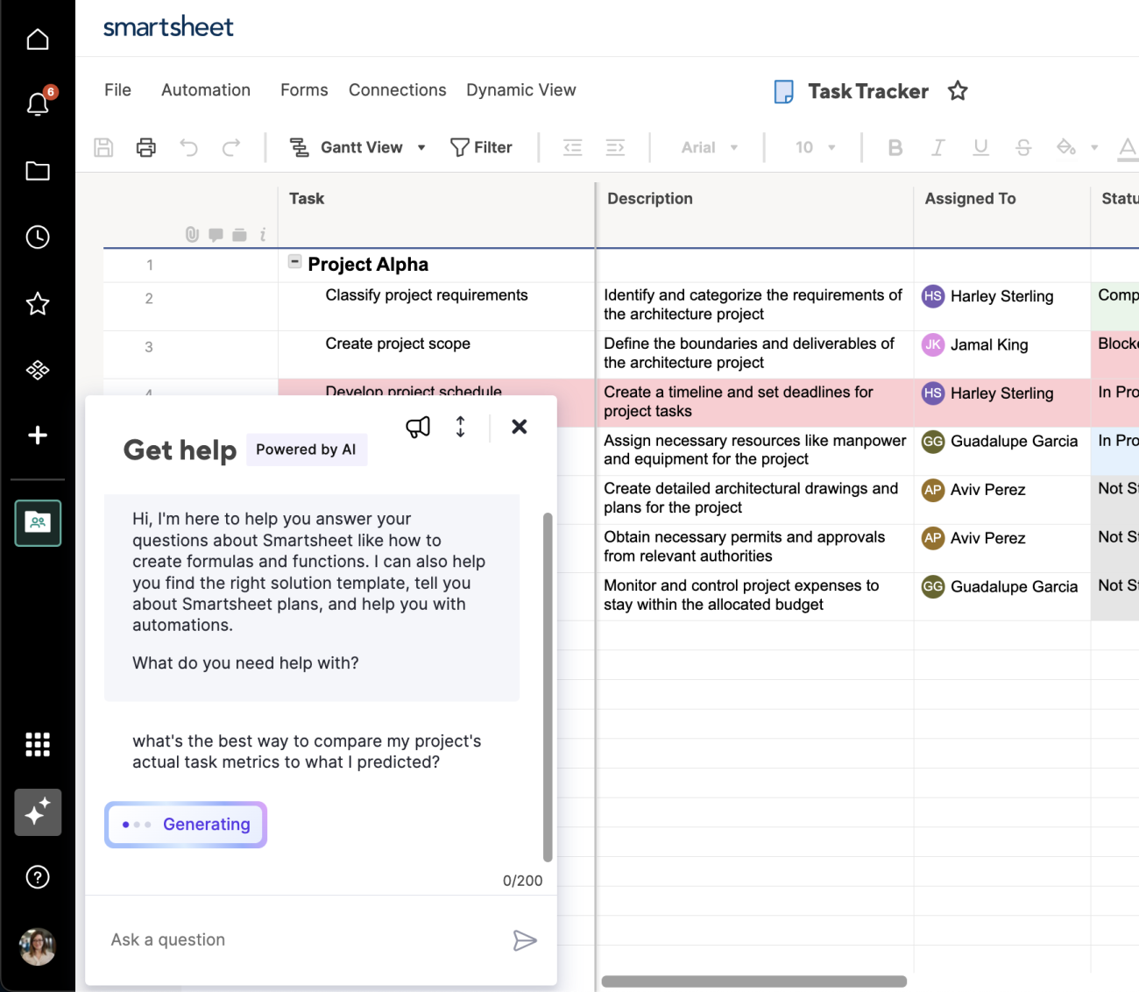Viewport: 1139px width, 992px height.
Task: Star the Task Tracker sheet
Action: pos(958,90)
